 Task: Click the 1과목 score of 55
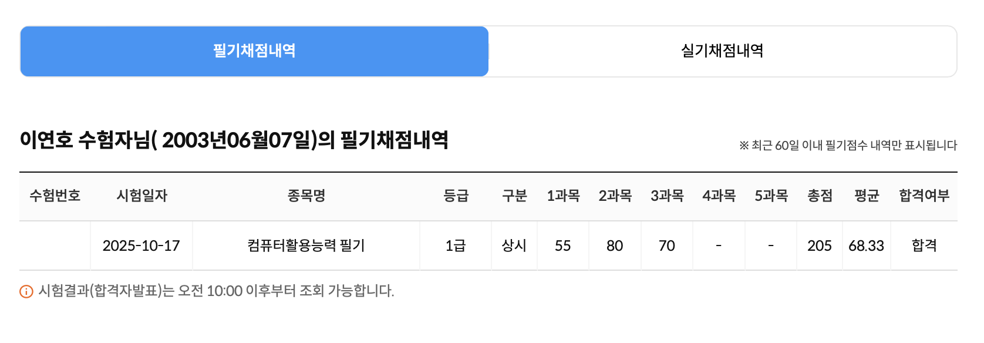coord(562,246)
